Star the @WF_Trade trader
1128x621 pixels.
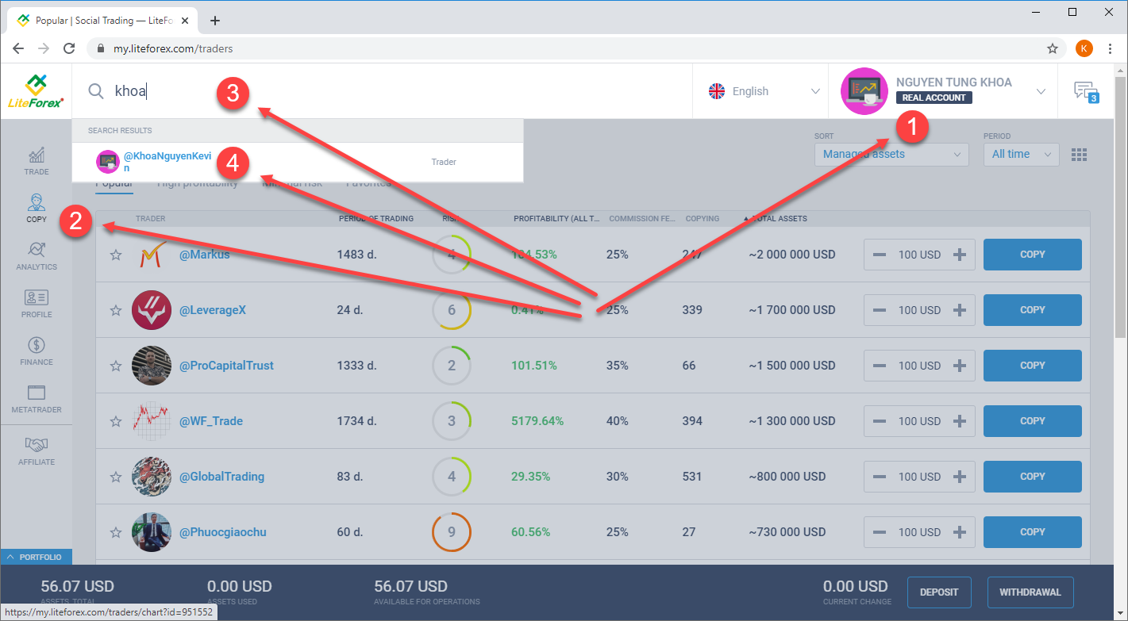116,421
